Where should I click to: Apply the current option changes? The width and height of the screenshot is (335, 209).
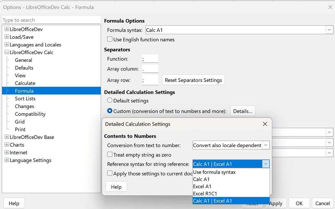coord(275,203)
